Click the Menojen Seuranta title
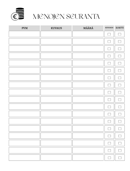Screen dimensions: 130x171 pyautogui.click(x=66, y=17)
